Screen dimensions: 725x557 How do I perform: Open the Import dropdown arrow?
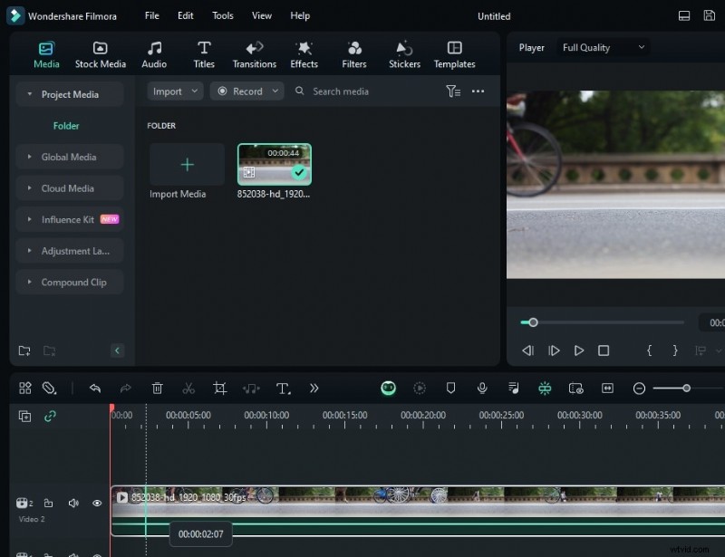tap(192, 91)
